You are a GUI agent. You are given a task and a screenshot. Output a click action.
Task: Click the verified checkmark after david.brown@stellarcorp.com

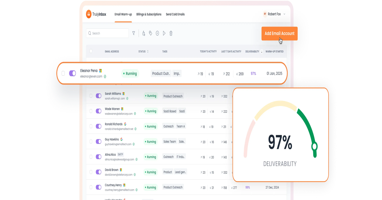coord(135,175)
